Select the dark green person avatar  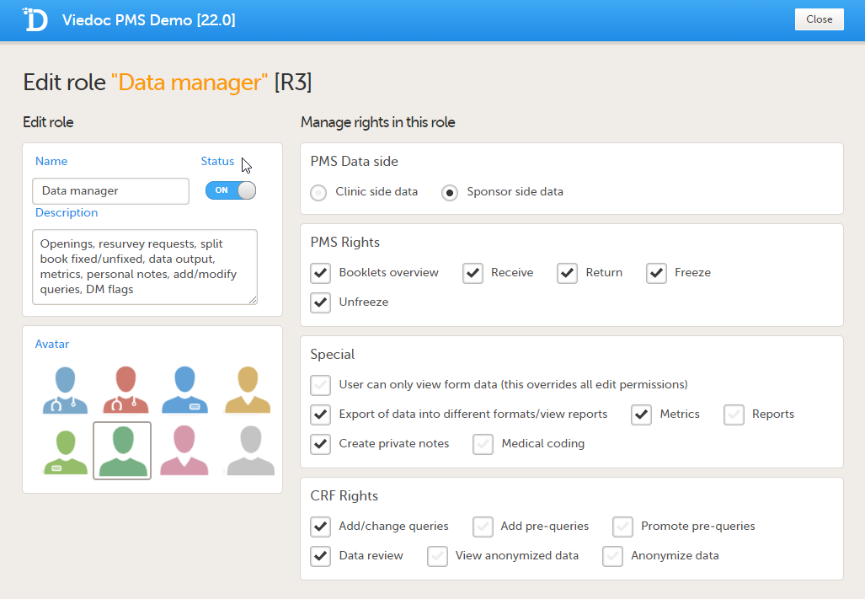[x=122, y=451]
